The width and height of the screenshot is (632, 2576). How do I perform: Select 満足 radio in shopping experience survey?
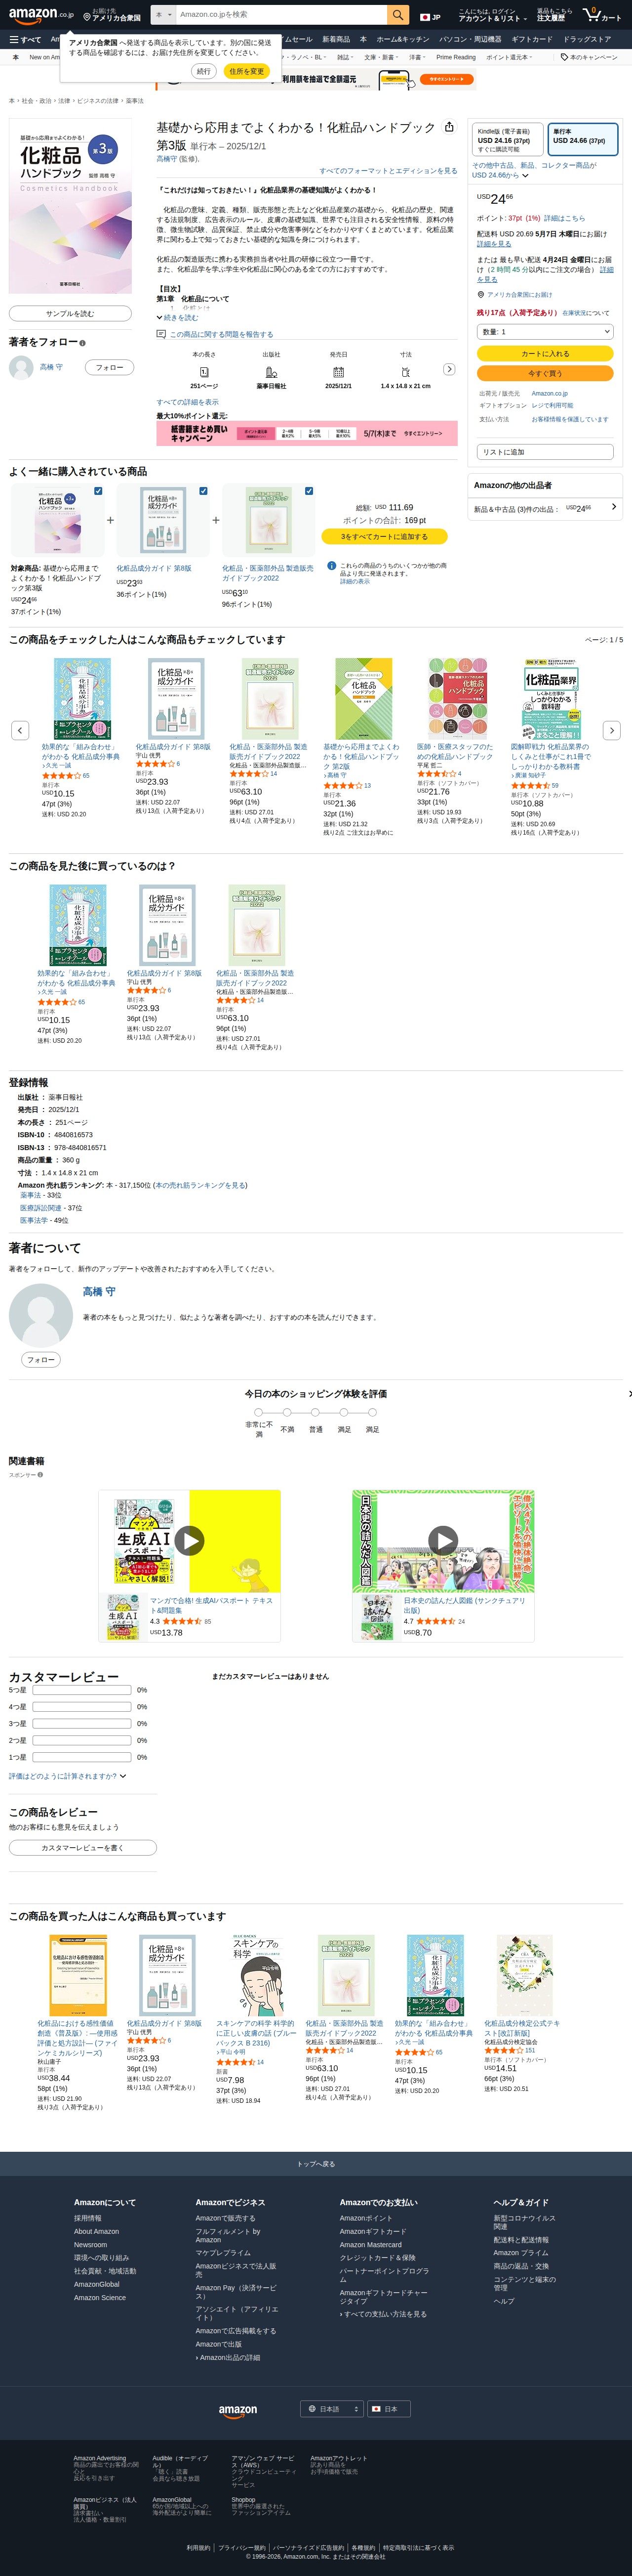344,1412
